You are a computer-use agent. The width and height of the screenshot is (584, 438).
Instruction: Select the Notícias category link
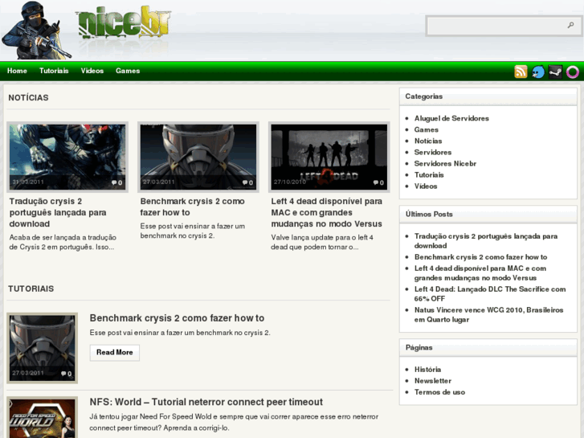pyautogui.click(x=428, y=141)
